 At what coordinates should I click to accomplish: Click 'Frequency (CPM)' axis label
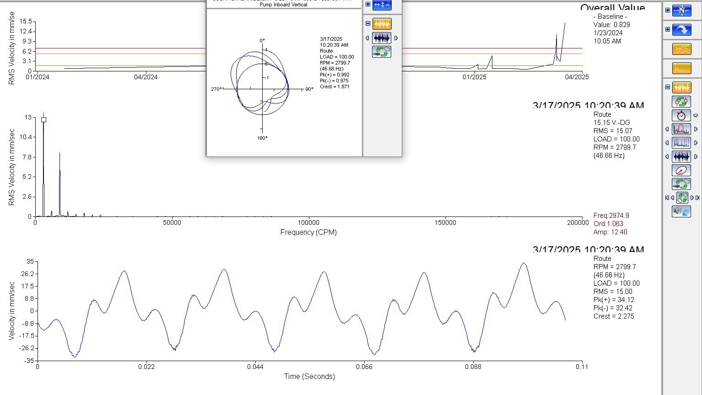click(308, 233)
